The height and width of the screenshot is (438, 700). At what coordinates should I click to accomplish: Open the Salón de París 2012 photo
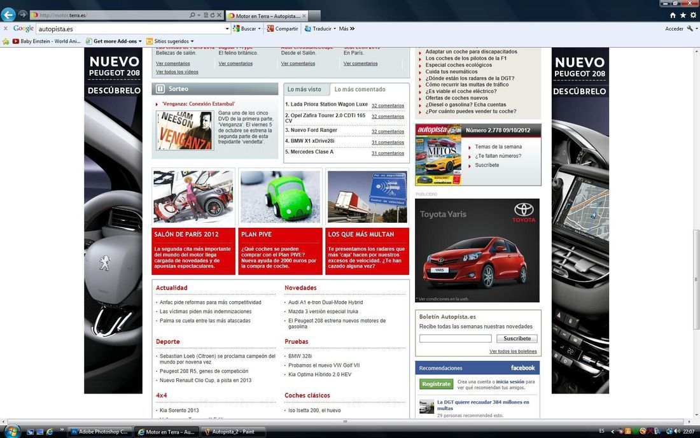[193, 197]
